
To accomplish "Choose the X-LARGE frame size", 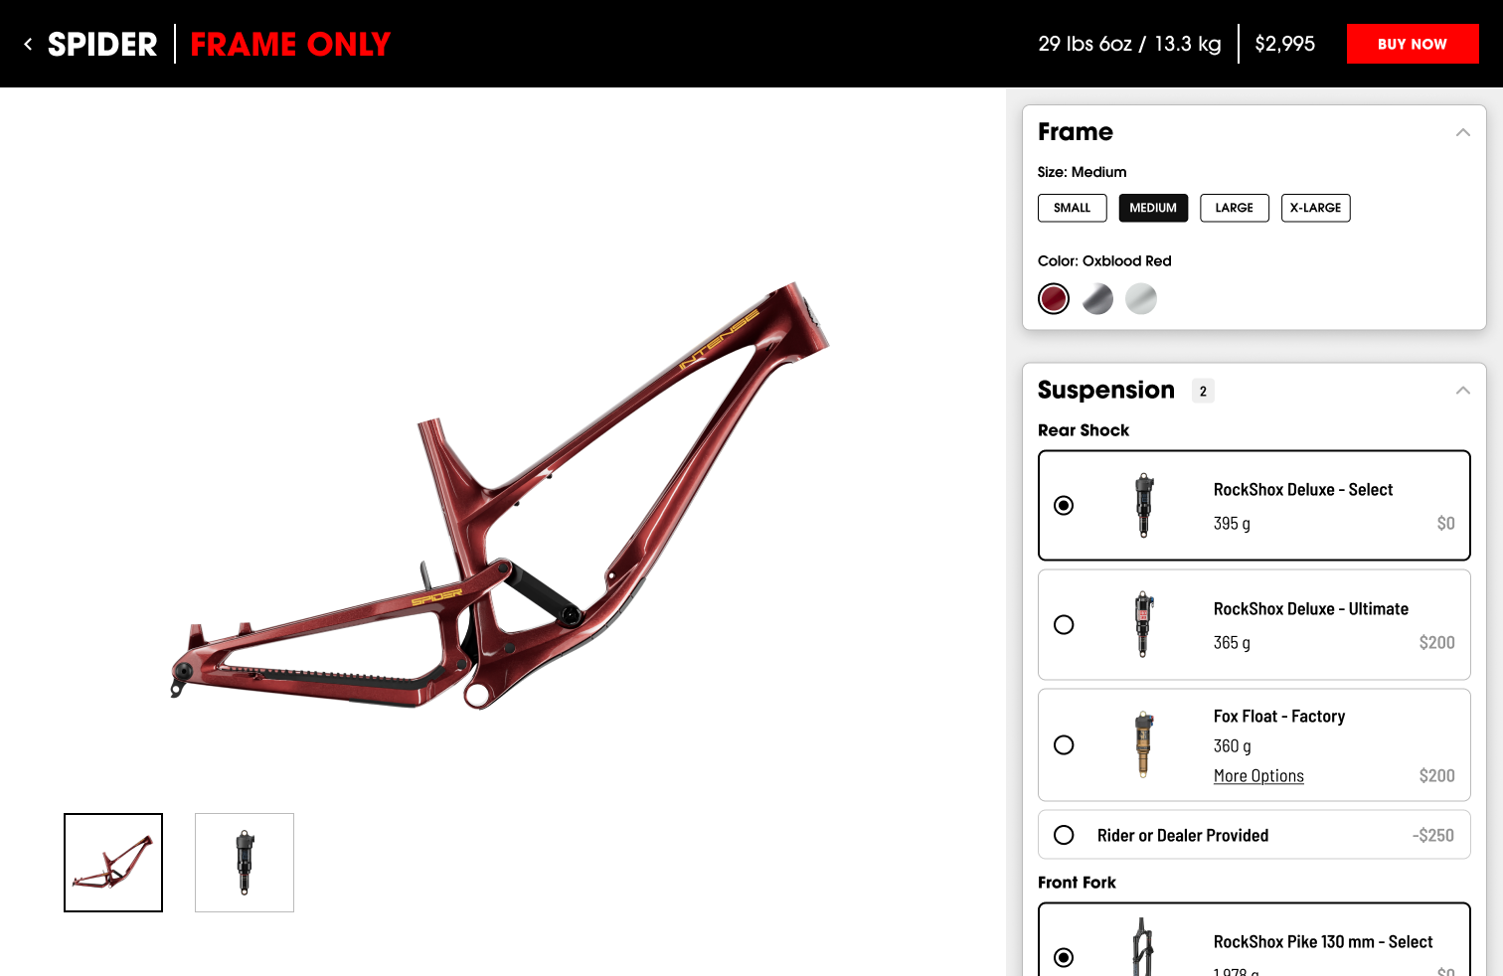I will point(1315,208).
